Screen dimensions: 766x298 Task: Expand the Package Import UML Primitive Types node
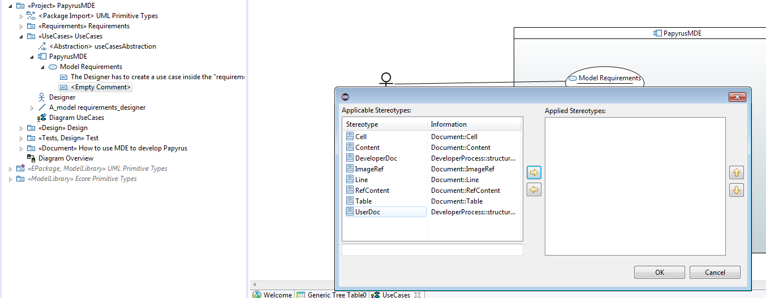tap(21, 16)
